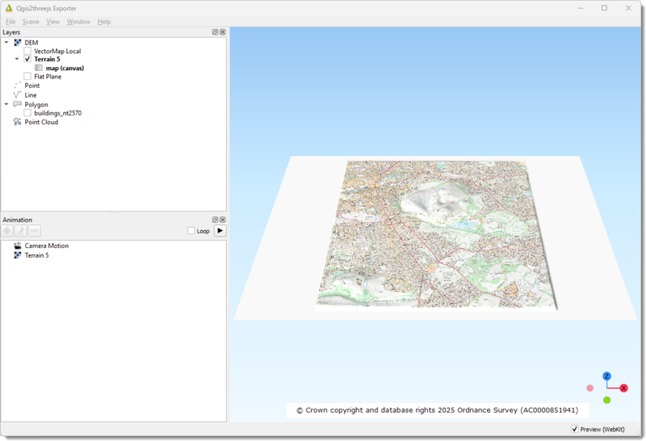Select the Camera Motion track label
Viewport: 646px width, 441px height.
pos(47,246)
